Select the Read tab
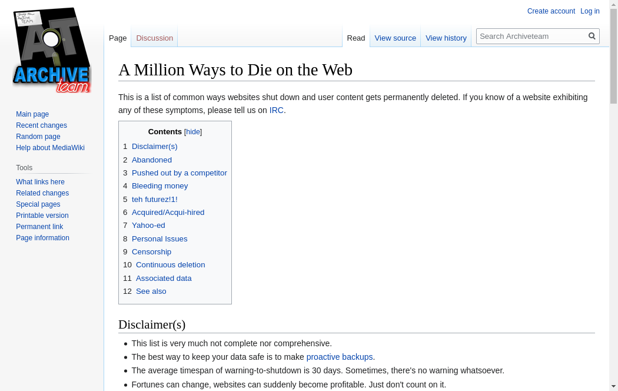Screen dimensions: 618x391 (355, 38)
